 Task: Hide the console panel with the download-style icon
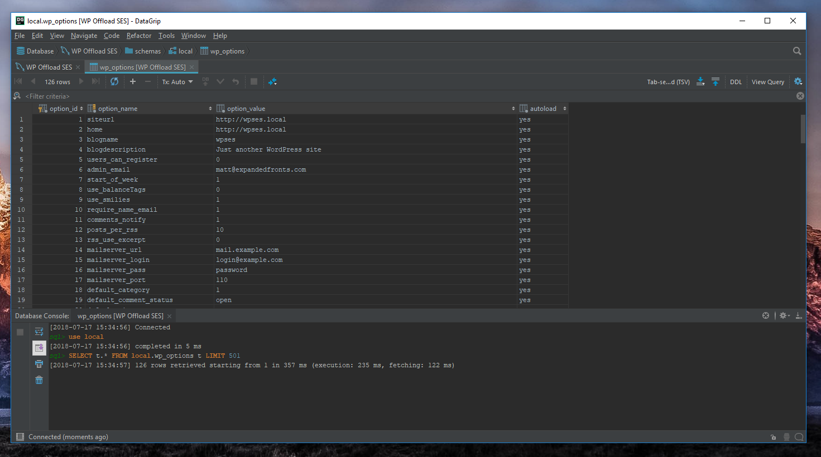pos(799,315)
